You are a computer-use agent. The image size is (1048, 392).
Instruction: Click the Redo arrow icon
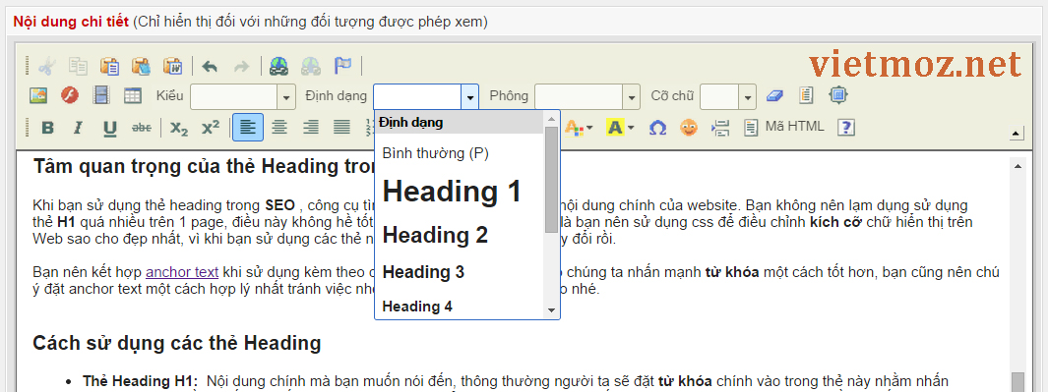pos(241,66)
